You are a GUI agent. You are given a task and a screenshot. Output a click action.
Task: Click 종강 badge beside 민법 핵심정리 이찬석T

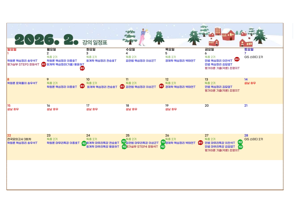237,59
